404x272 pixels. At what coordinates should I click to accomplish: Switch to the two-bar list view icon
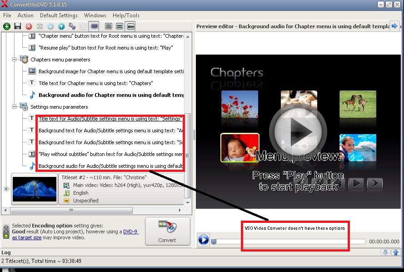coord(120,26)
